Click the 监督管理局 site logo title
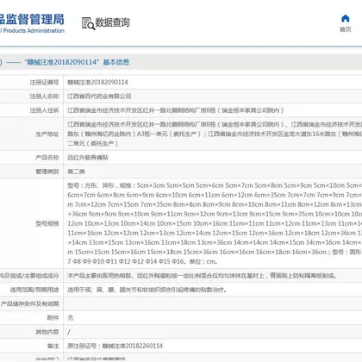362x362 pixels. coord(32,19)
